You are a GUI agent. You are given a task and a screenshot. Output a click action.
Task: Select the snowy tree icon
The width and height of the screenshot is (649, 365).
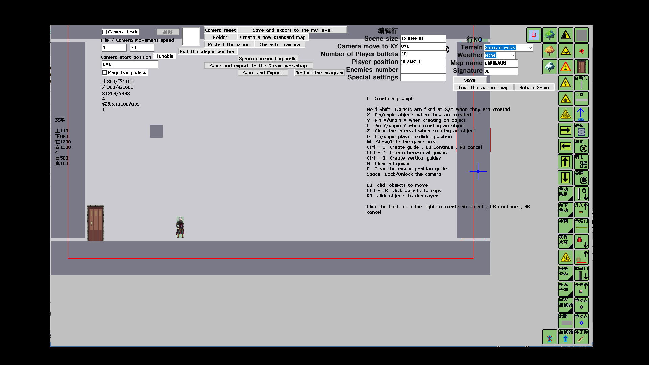click(550, 67)
